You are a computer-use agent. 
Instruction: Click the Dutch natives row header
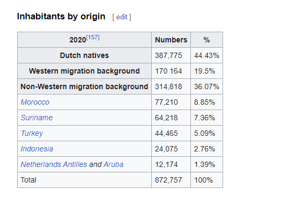click(84, 55)
